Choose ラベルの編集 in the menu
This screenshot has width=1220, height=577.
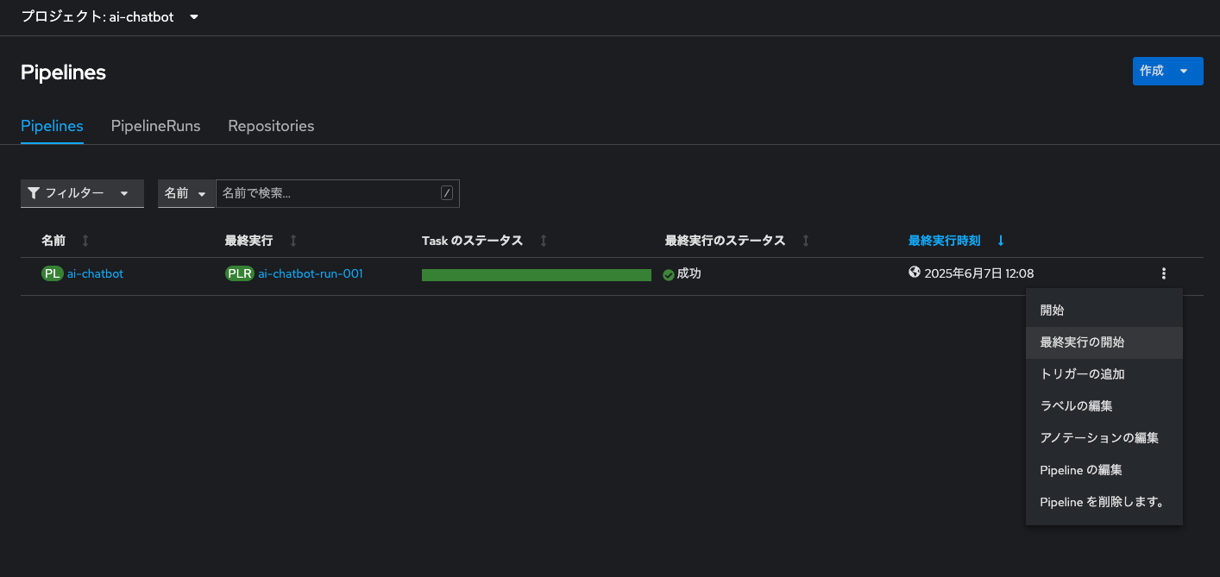coord(1104,406)
